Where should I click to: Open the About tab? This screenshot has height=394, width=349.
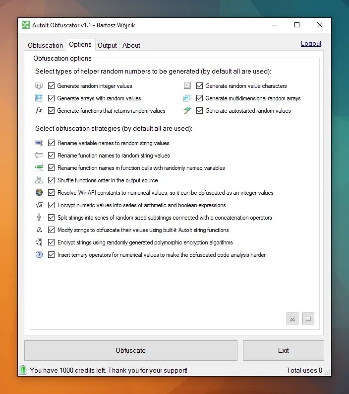[x=131, y=45]
